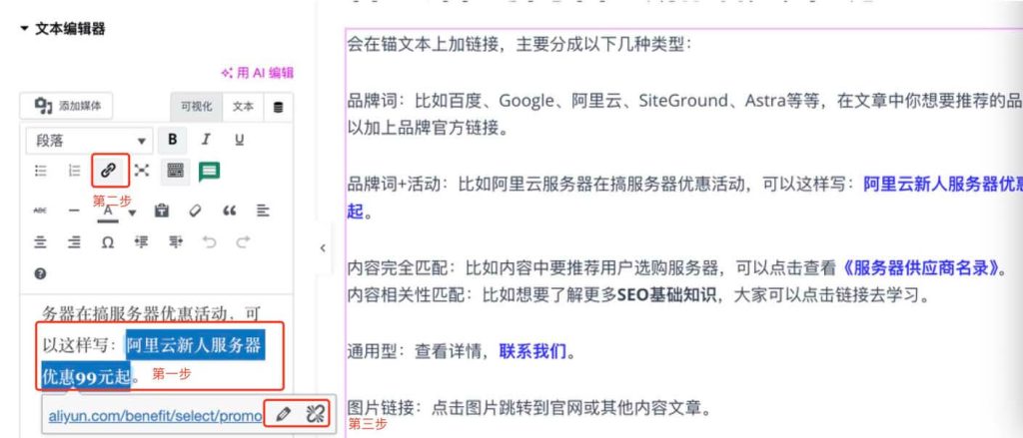Increase indent of paragraph

click(176, 242)
